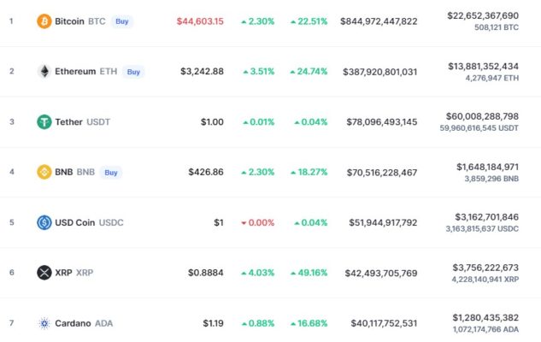
Task: Click the Tether logo icon
Action: click(x=44, y=121)
